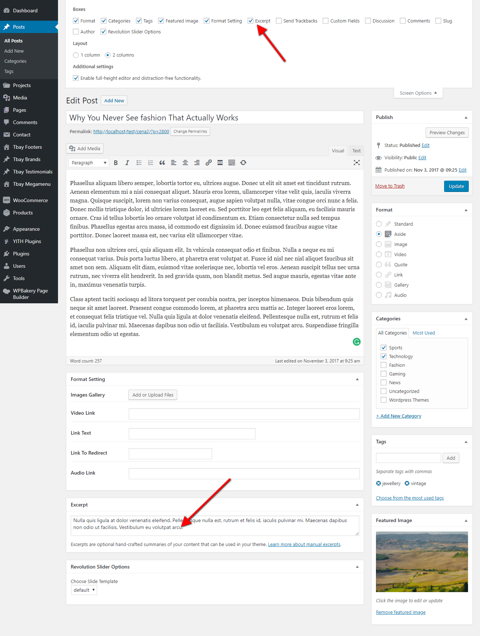
Task: Switch to the Text editor tab
Action: pos(356,151)
